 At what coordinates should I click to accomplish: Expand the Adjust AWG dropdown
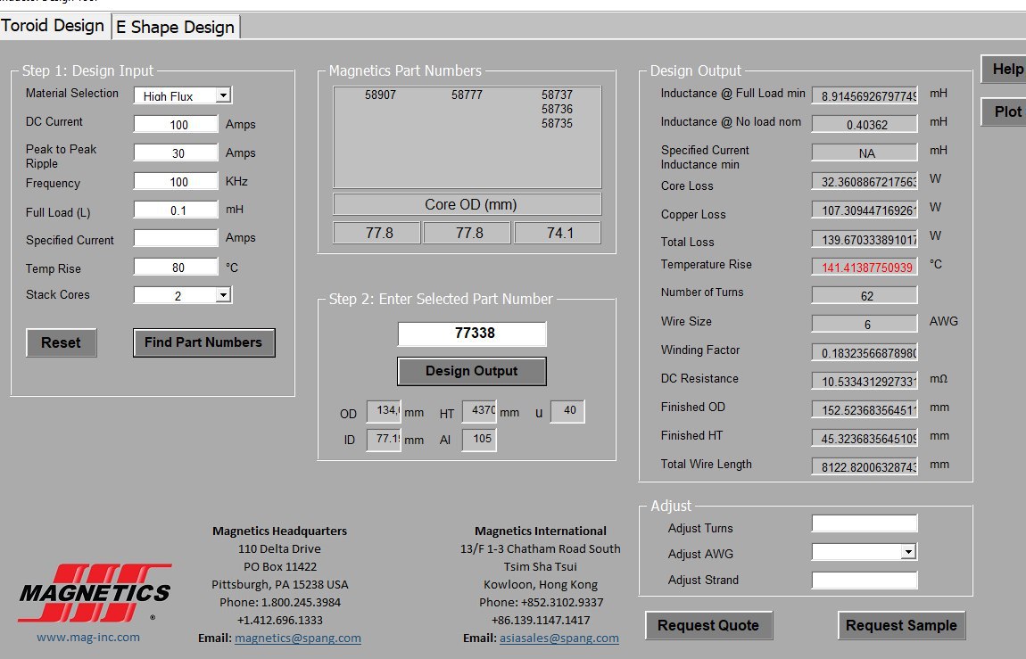pyautogui.click(x=908, y=552)
